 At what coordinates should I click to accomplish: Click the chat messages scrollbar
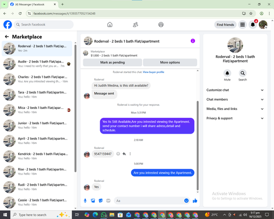tap(197, 146)
